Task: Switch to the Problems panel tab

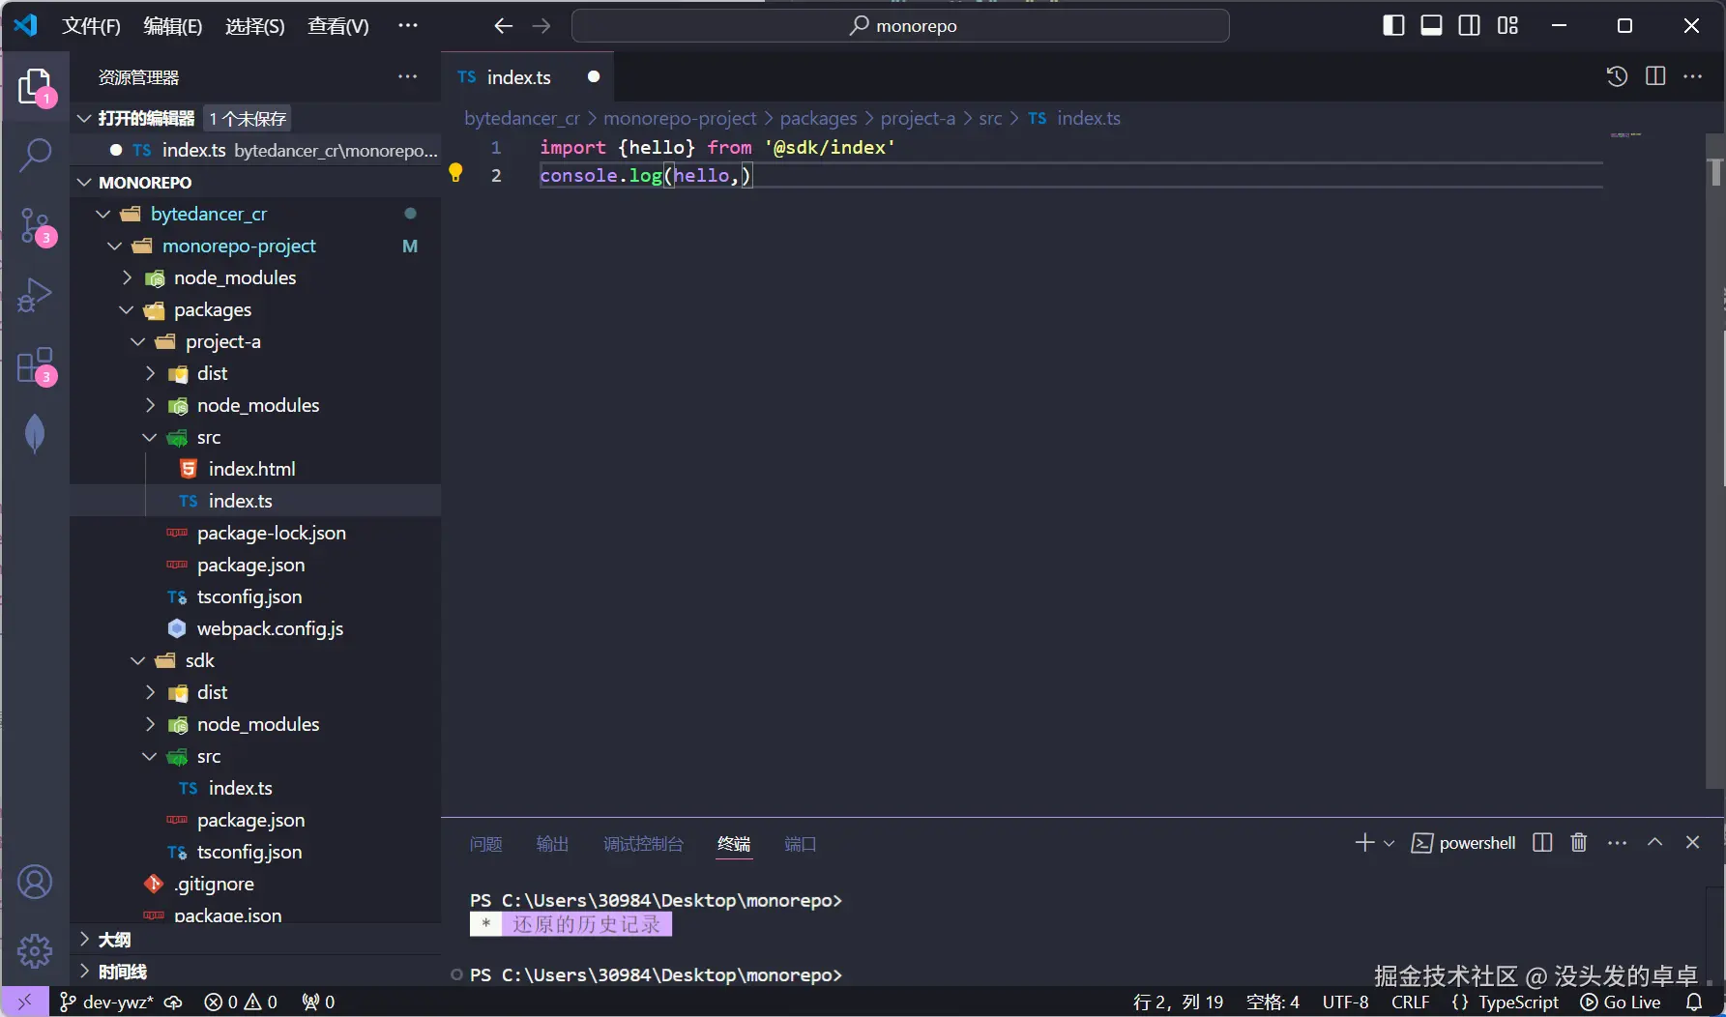Action: click(486, 844)
